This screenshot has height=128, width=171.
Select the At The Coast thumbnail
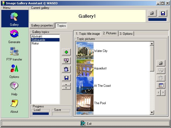[x=85, y=85]
